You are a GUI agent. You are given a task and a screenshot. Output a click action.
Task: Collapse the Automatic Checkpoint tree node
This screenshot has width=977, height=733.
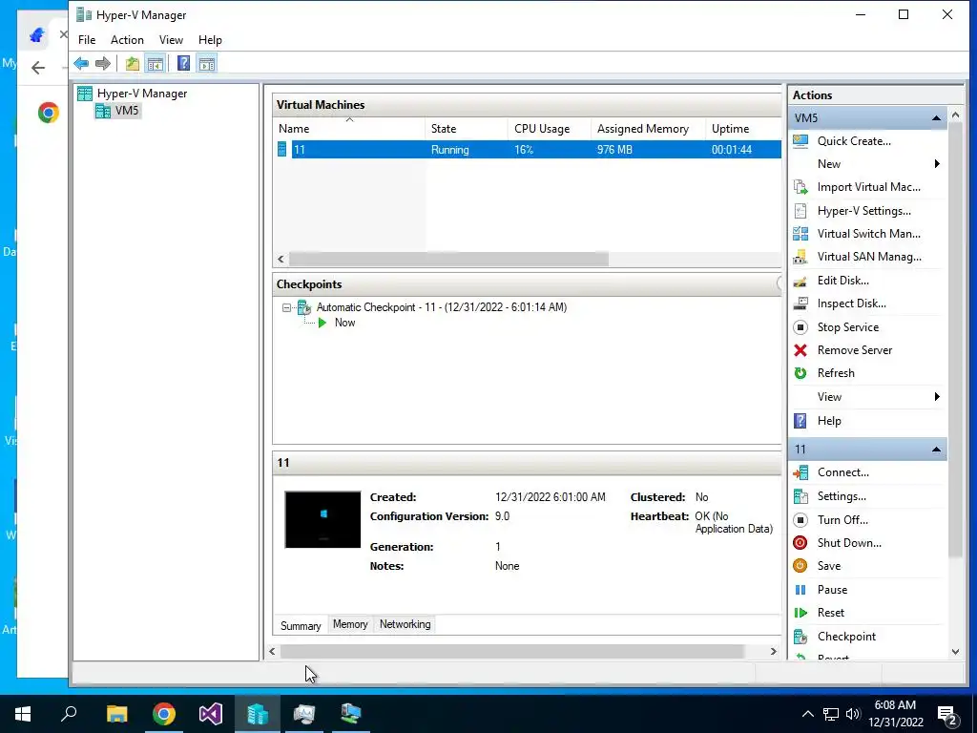286,307
